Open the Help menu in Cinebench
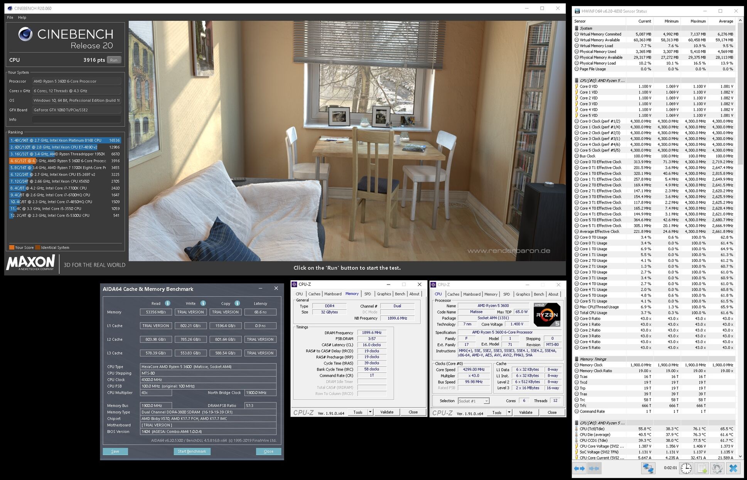This screenshot has width=747, height=480. 22,17
